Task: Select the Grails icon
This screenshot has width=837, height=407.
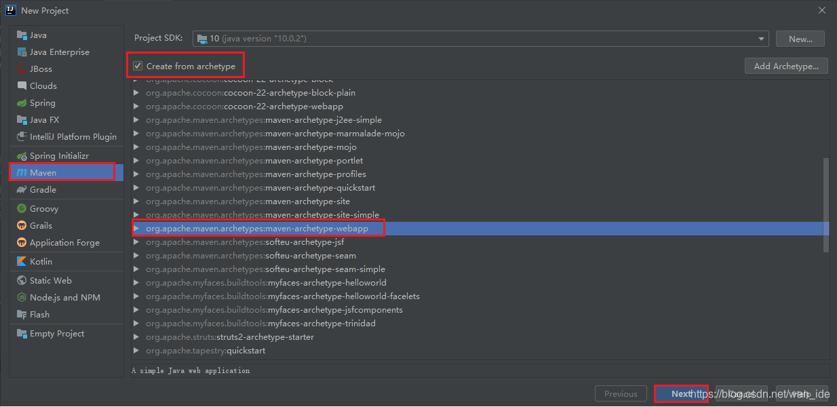Action: point(22,226)
